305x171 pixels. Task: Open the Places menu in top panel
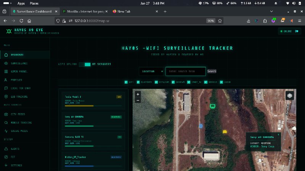(34, 3)
